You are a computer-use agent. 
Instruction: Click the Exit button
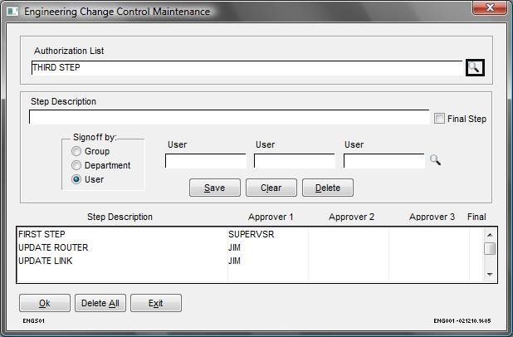tap(156, 303)
